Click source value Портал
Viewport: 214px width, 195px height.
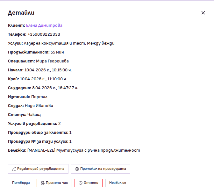[x=39, y=97]
